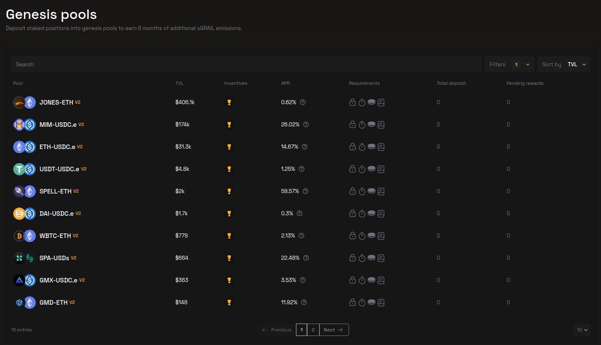Click timer requirement icon in GMD-ETH row

tap(362, 302)
